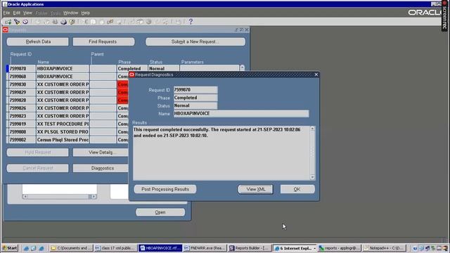Click the Windows Start button
Screen dimensions: 450x253
[x=10, y=248]
